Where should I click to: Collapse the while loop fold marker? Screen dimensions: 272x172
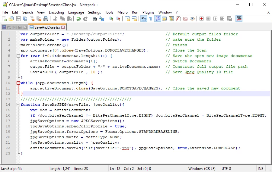(18, 83)
